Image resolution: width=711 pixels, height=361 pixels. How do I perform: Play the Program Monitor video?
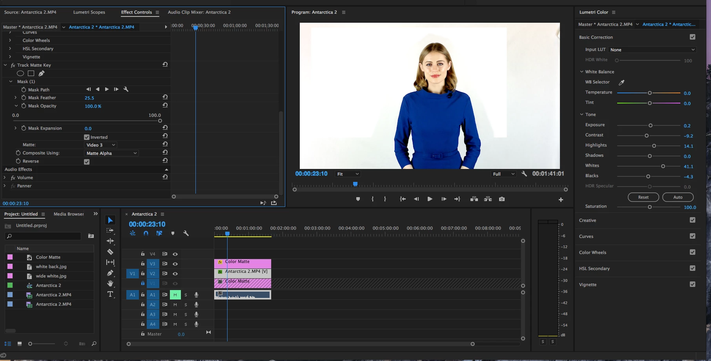430,199
